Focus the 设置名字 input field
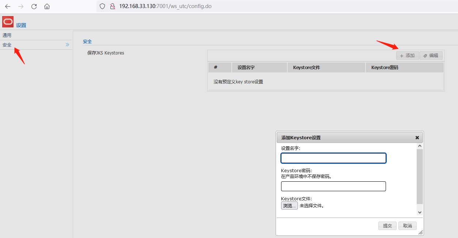458x238 pixels. [x=333, y=158]
